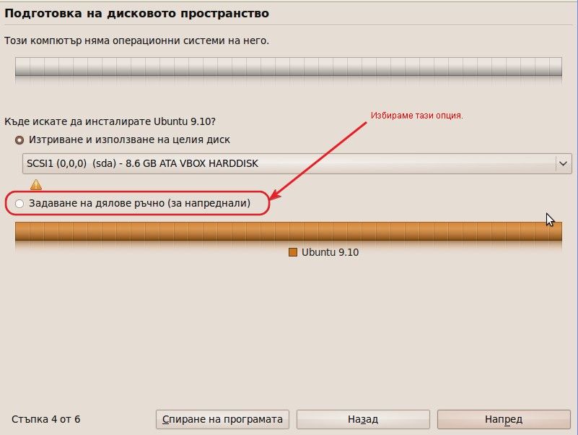The image size is (578, 435).
Task: Click the 'Стъпка 4 от 6' step label
Action: tap(45, 420)
